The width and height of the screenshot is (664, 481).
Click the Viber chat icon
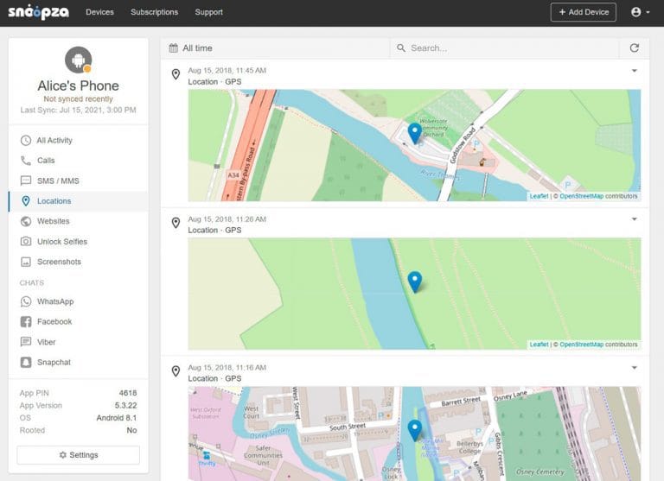click(26, 342)
